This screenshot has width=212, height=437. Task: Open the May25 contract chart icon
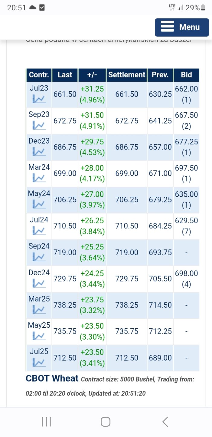39,336
